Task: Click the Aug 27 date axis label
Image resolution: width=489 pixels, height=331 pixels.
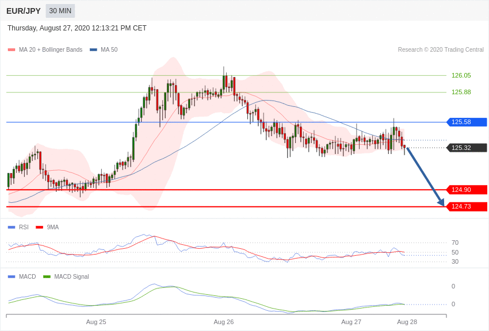Action: 351,322
